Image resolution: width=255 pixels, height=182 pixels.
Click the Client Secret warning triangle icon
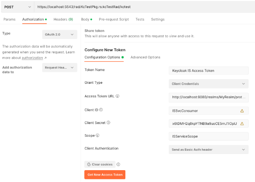[x=242, y=124]
